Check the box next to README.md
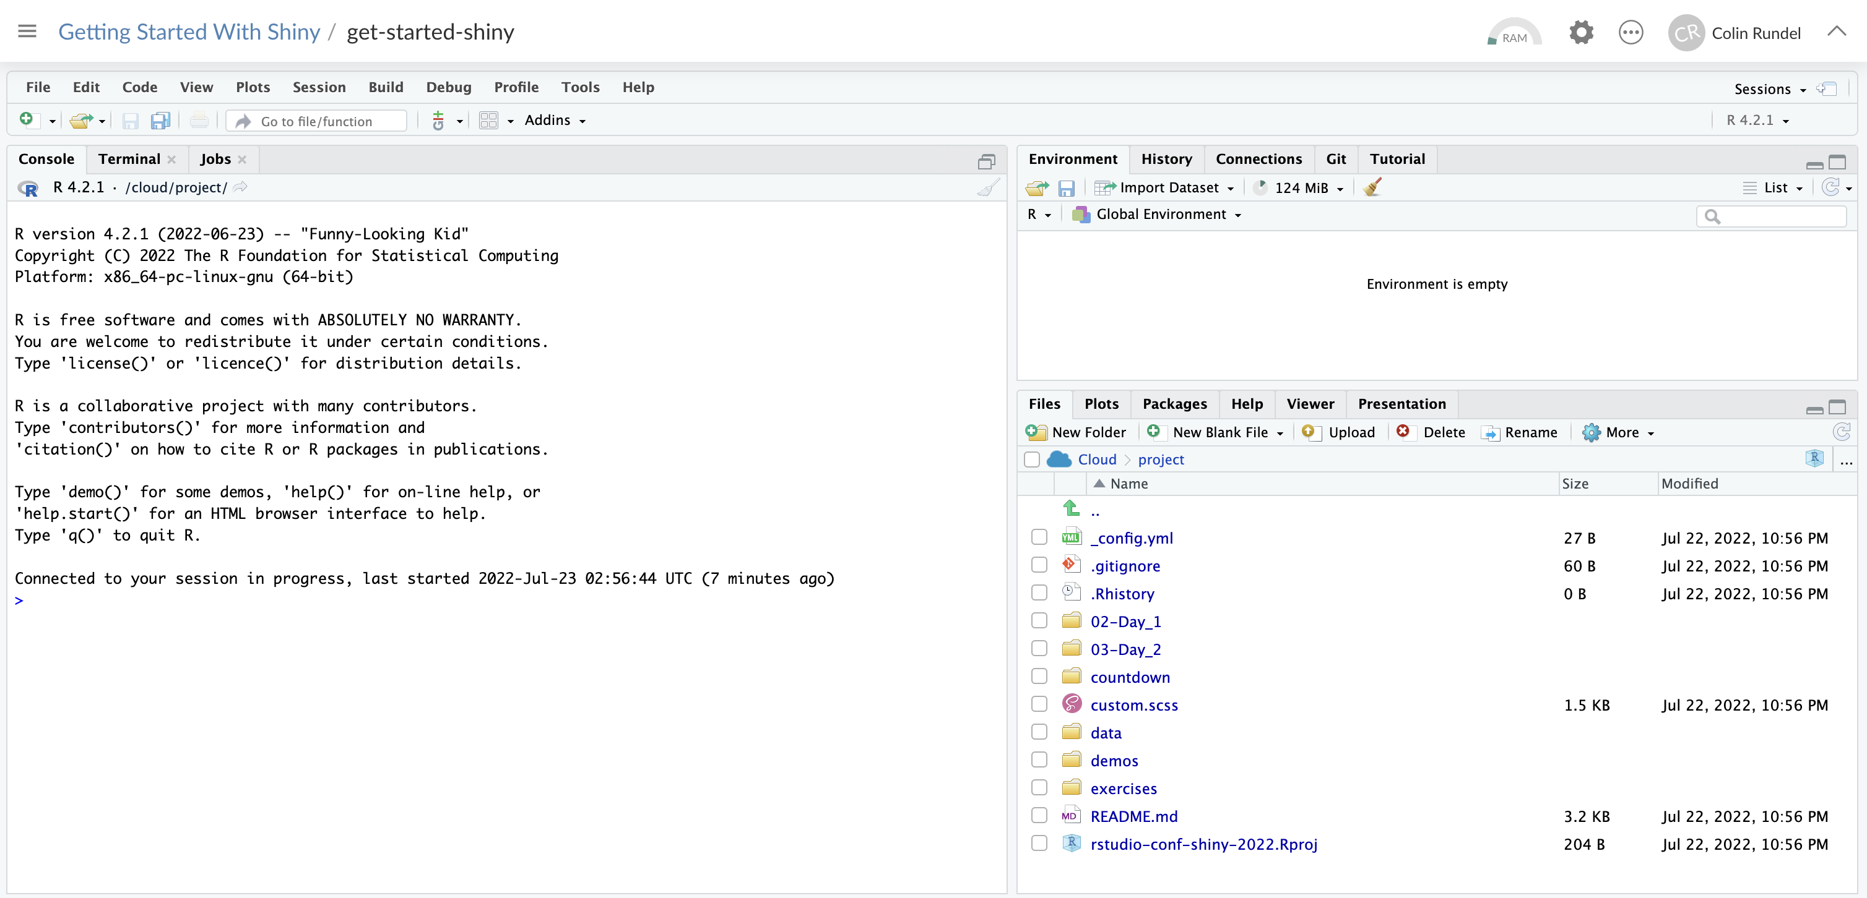 click(x=1039, y=816)
